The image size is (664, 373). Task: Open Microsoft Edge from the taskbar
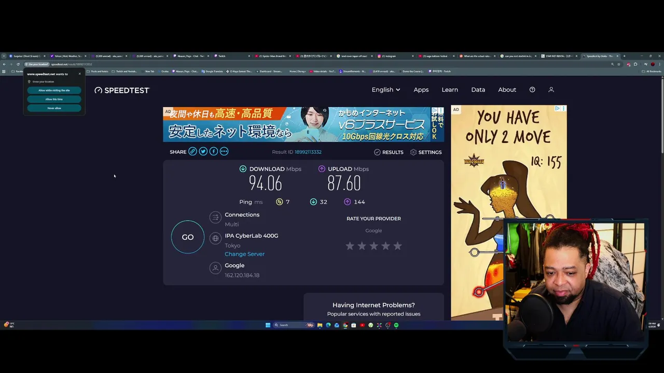tap(328, 325)
